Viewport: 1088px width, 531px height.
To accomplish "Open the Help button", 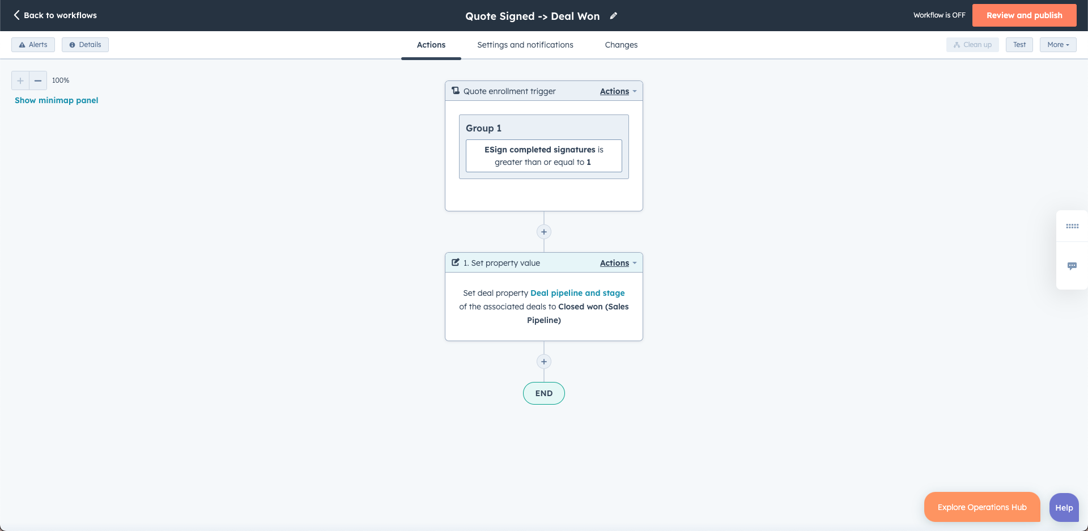I will (x=1064, y=508).
